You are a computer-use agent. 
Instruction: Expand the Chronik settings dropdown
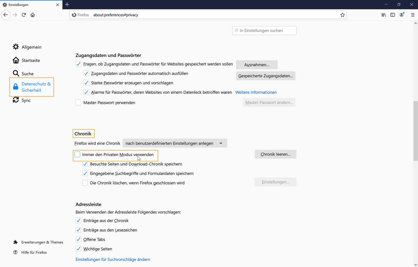coord(174,143)
